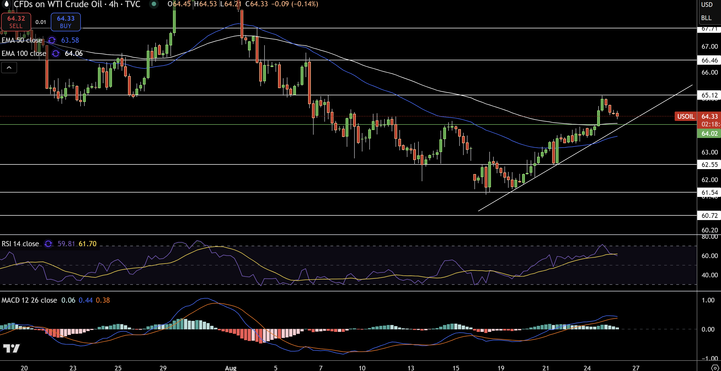The height and width of the screenshot is (371, 721).
Task: Select the RSI 14 close legend
Action: 20,244
